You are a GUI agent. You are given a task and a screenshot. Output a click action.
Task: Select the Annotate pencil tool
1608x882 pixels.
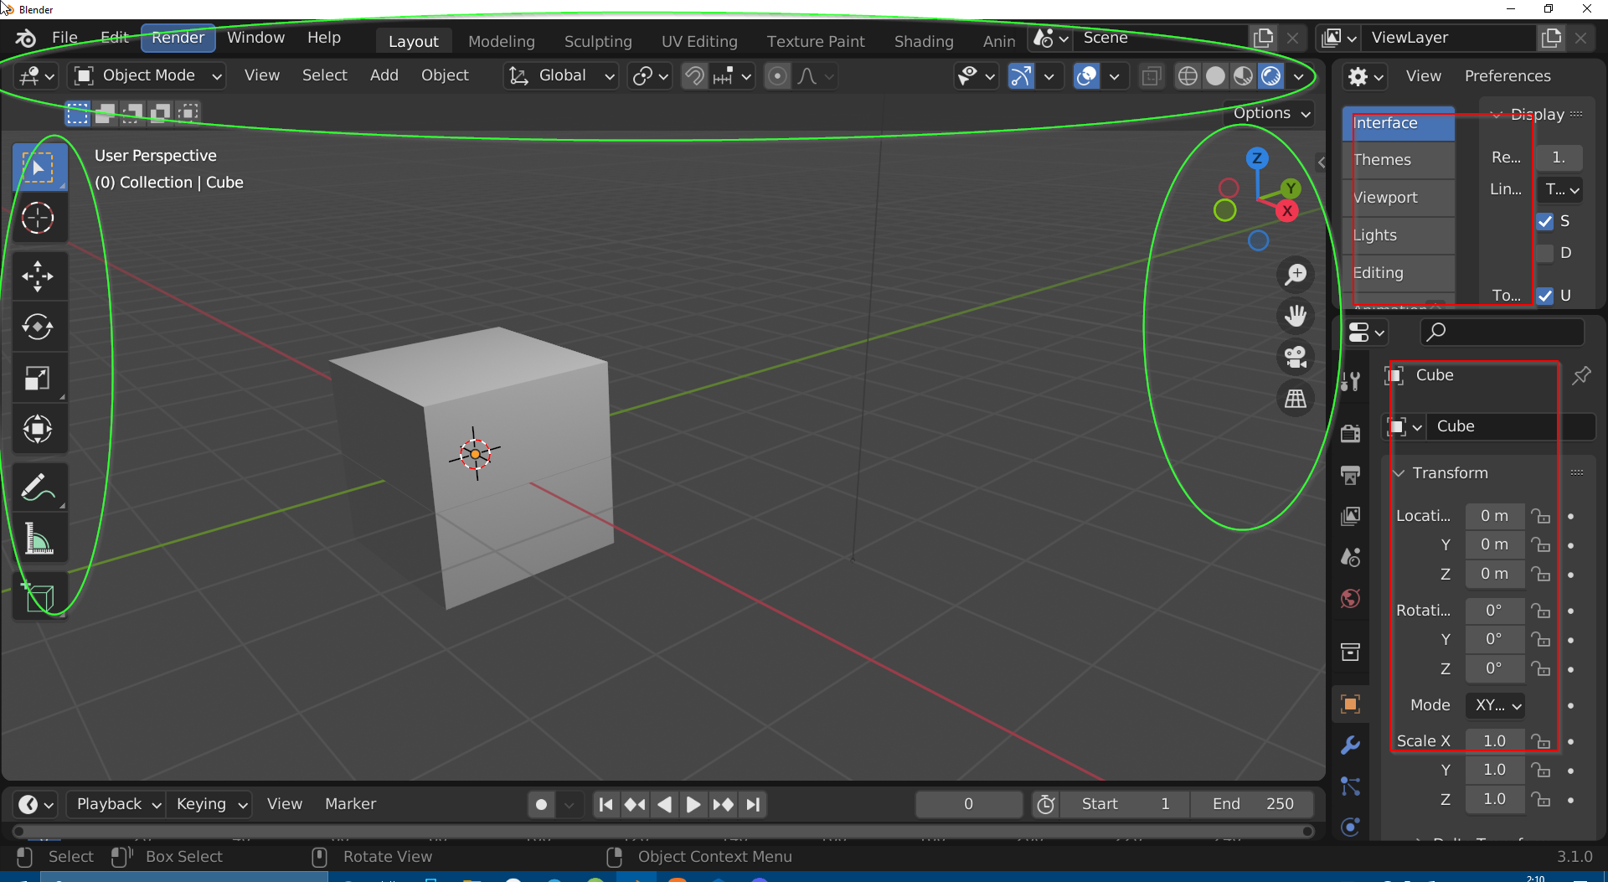click(38, 487)
